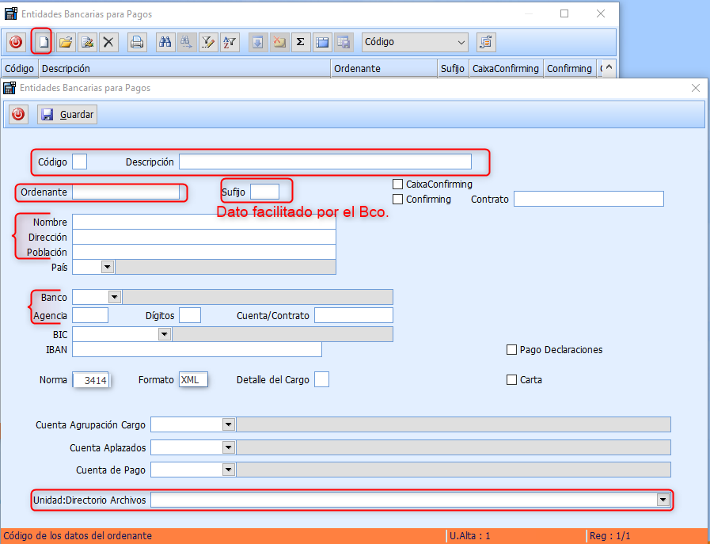Screen dimensions: 710x544
Task: Enable the CaixaConfirming checkbox
Action: [x=398, y=185]
